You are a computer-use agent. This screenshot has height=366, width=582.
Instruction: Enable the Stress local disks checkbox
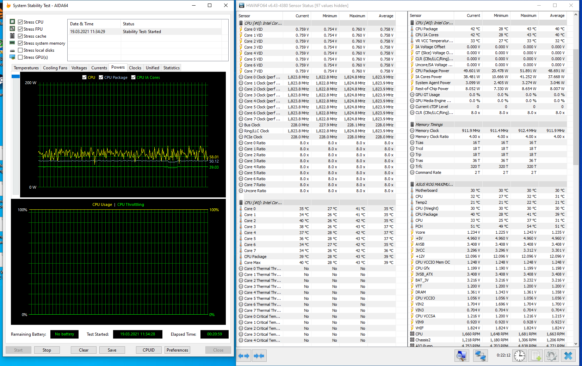[20, 50]
